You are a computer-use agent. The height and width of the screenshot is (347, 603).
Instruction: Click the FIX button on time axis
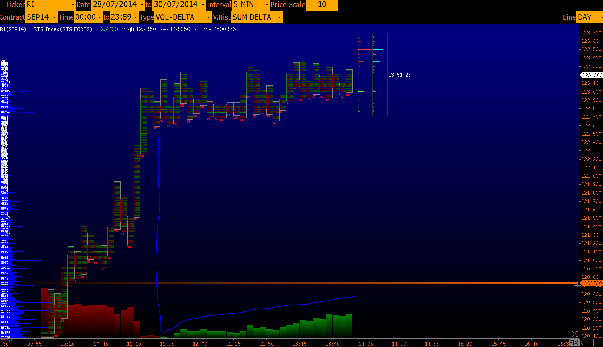pos(574,343)
